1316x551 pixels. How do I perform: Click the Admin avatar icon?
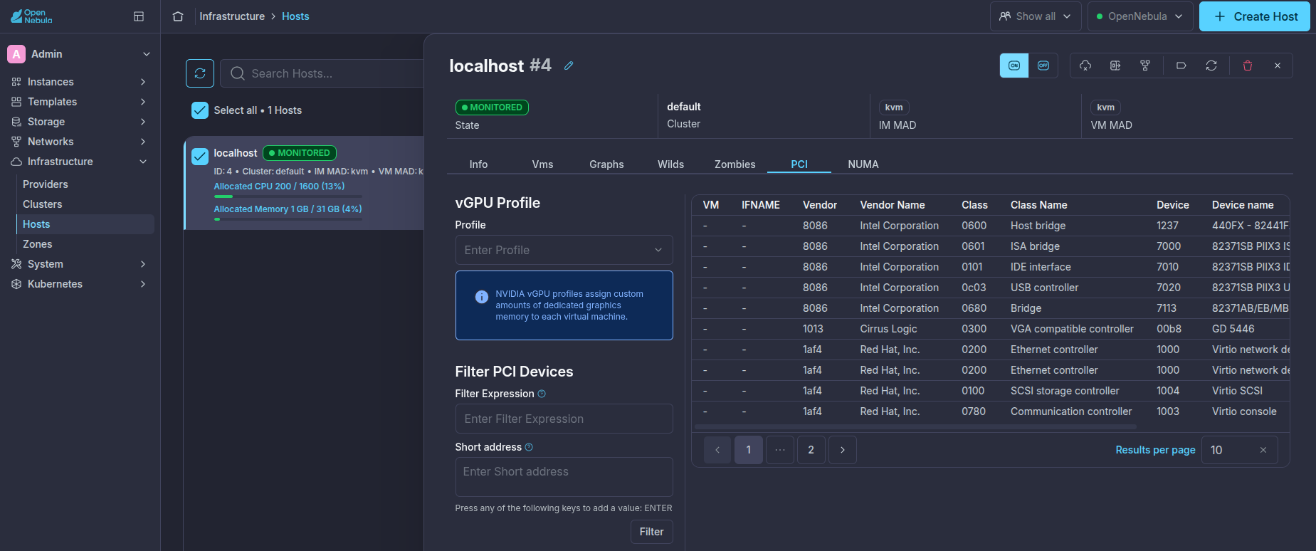[16, 54]
